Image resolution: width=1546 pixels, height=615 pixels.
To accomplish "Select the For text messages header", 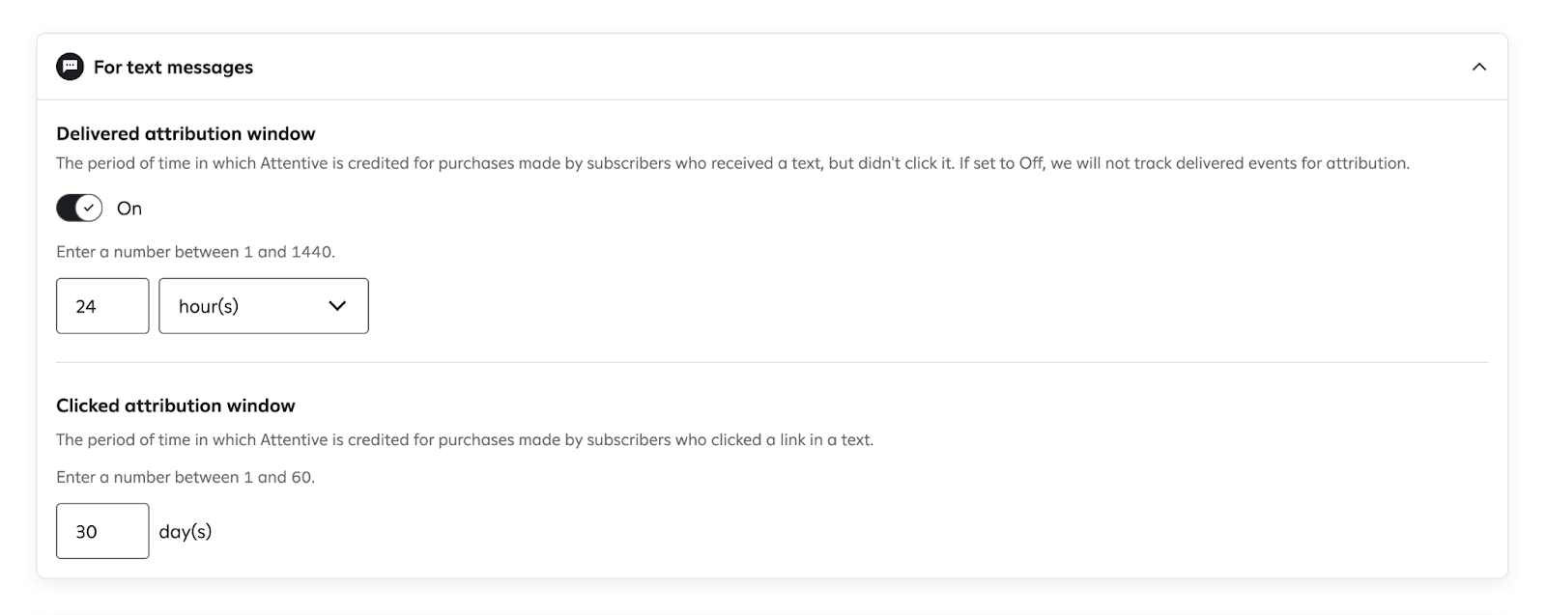I will pyautogui.click(x=172, y=68).
